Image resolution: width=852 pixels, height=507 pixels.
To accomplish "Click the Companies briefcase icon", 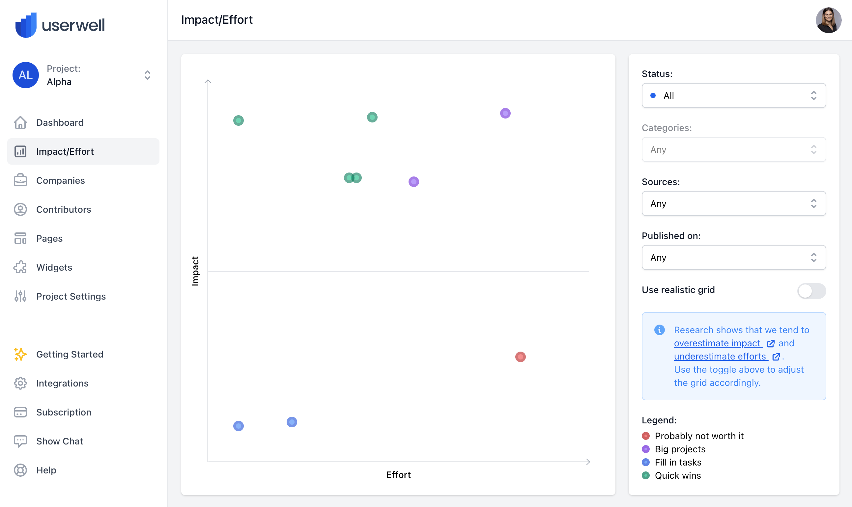I will point(20,180).
